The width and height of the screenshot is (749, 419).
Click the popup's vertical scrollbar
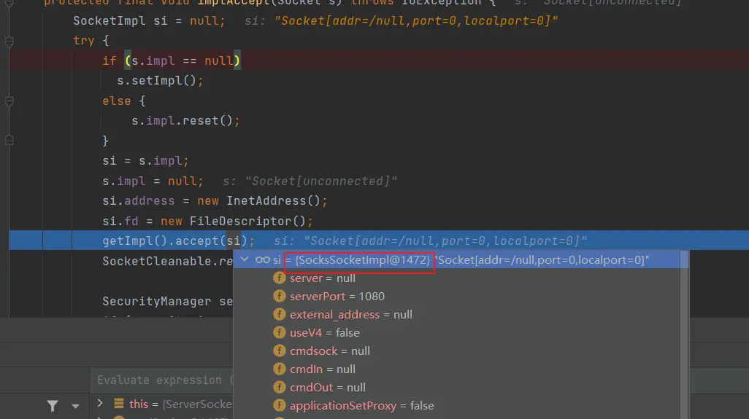(685, 334)
